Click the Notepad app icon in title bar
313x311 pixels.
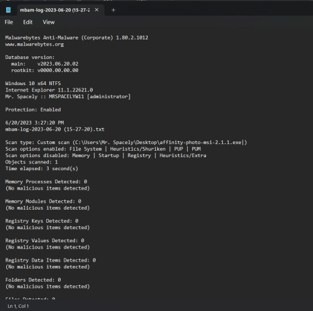(8, 10)
